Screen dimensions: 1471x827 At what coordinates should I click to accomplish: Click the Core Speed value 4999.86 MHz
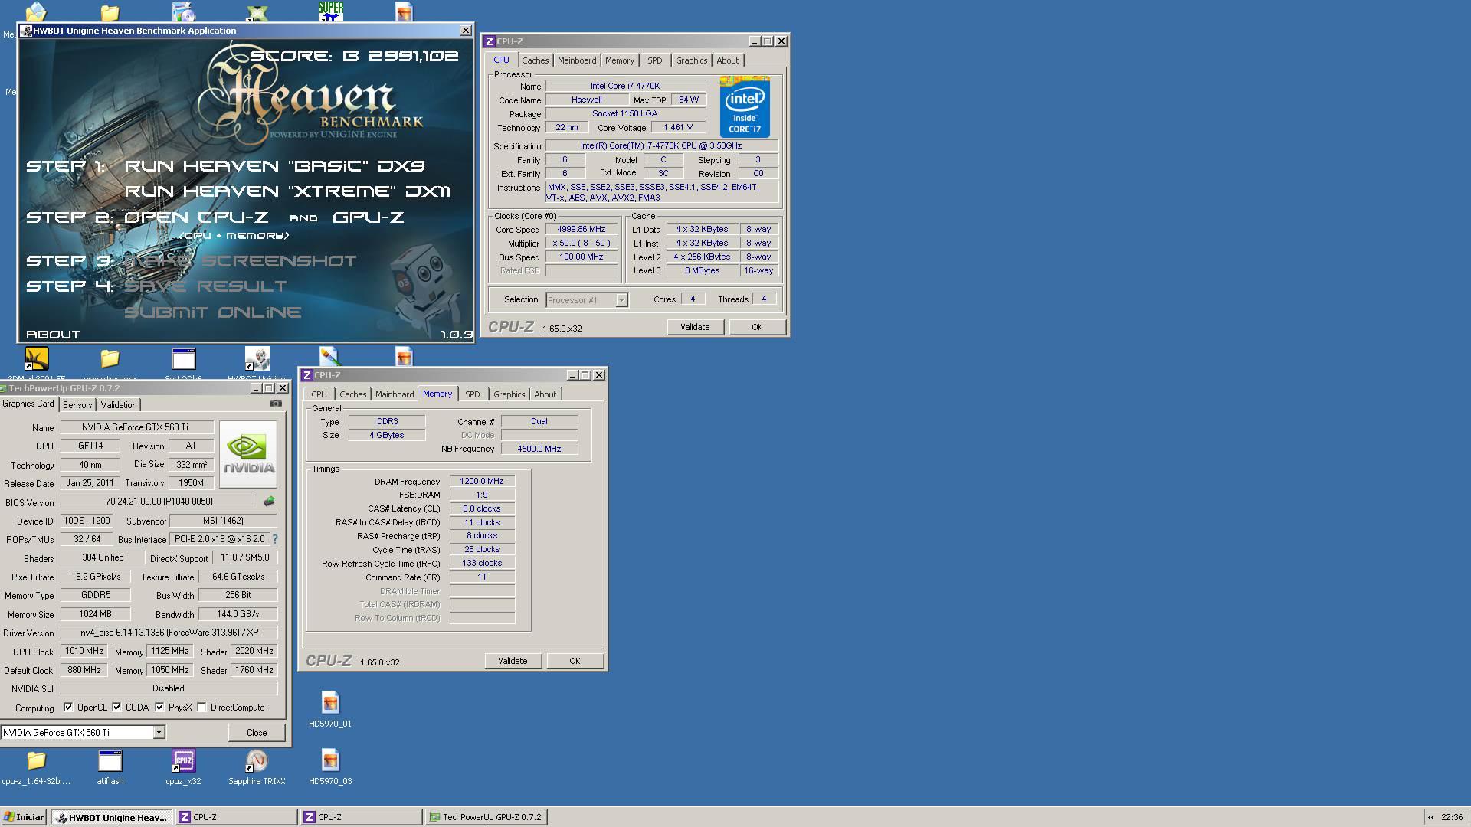point(582,229)
